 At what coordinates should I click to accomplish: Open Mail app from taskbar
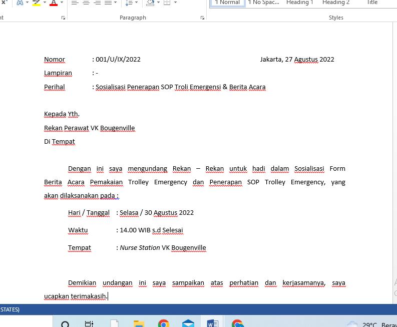tap(188, 323)
